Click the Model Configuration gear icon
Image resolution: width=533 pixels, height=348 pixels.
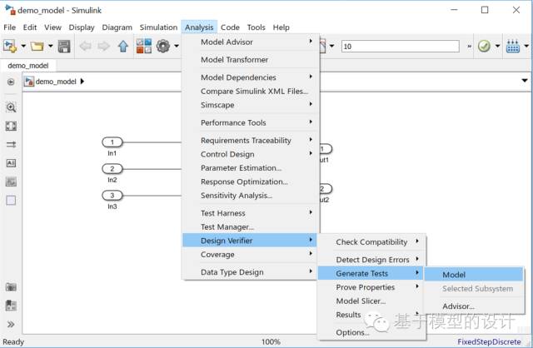pyautogui.click(x=162, y=47)
